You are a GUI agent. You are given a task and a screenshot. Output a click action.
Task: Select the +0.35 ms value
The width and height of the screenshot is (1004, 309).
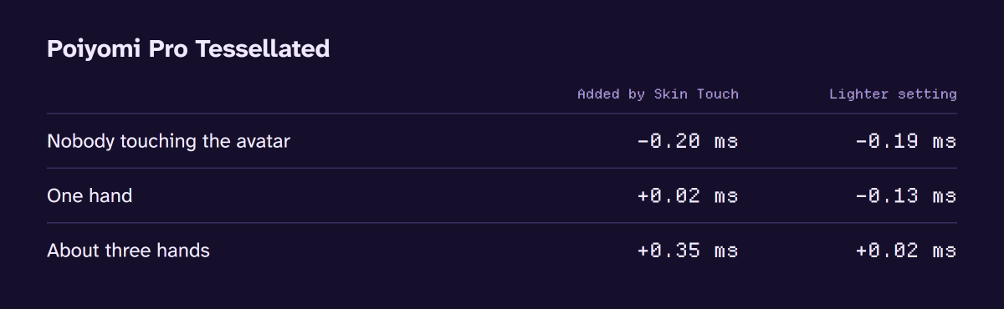coord(688,250)
